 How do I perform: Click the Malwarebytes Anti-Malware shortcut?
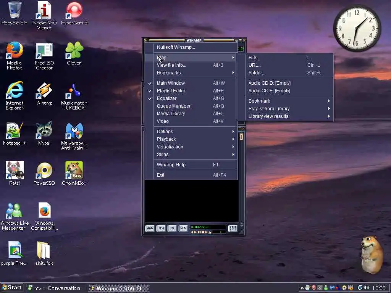click(74, 136)
